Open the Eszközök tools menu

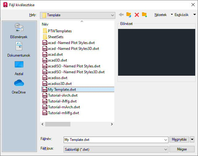coord(181,15)
